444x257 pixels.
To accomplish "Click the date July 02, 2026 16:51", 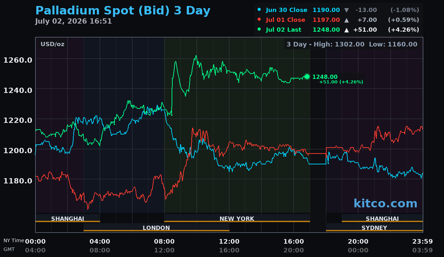I will 73,21.
